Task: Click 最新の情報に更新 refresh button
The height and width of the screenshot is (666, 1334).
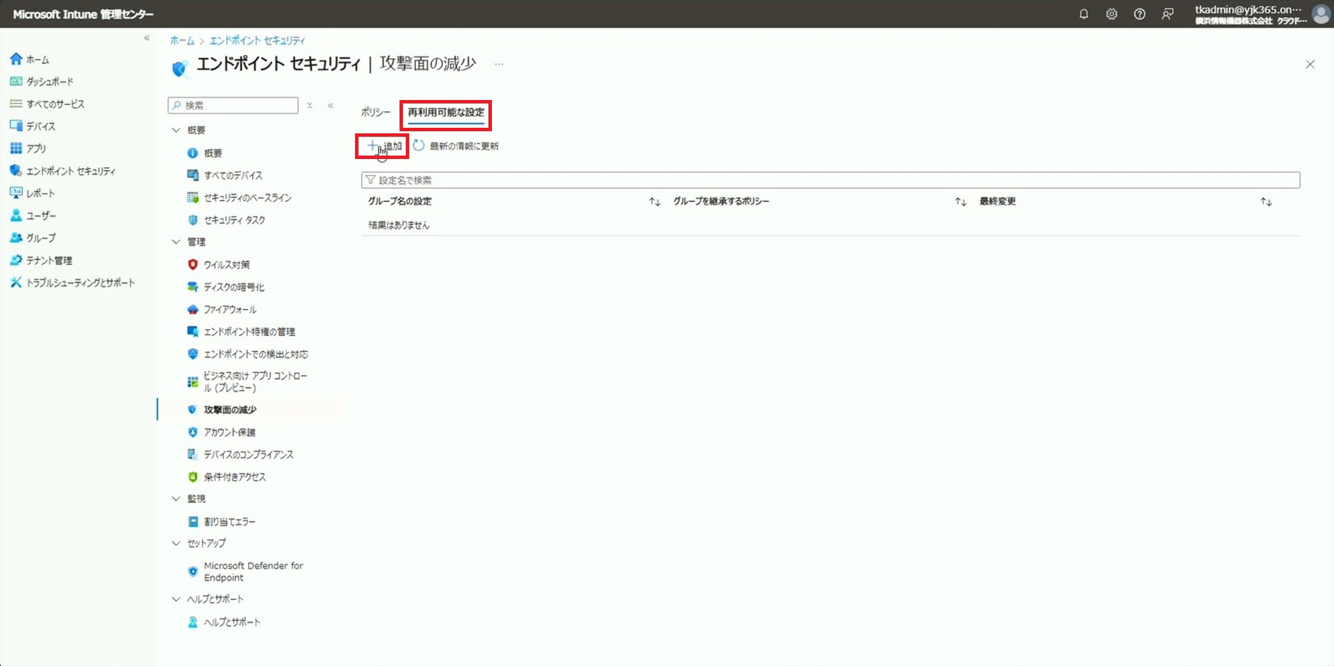Action: click(x=456, y=146)
